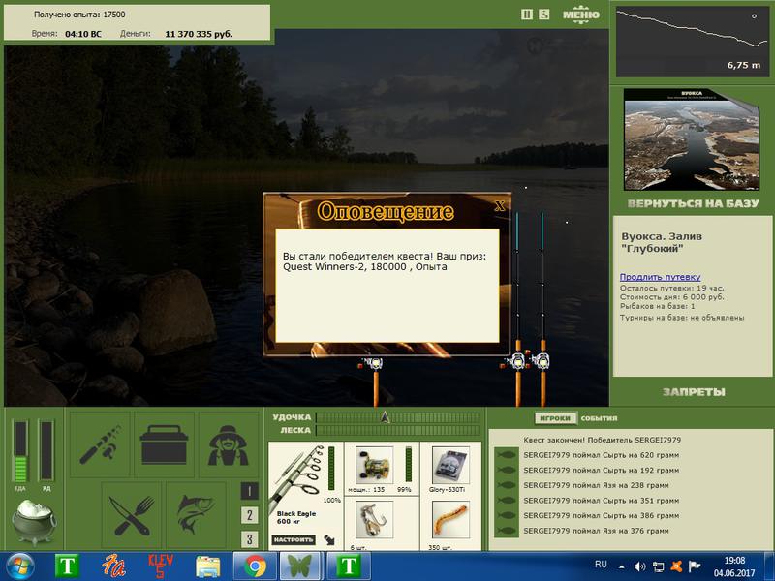Select the baitcasting reel item slot
The width and height of the screenshot is (775, 581).
(374, 466)
